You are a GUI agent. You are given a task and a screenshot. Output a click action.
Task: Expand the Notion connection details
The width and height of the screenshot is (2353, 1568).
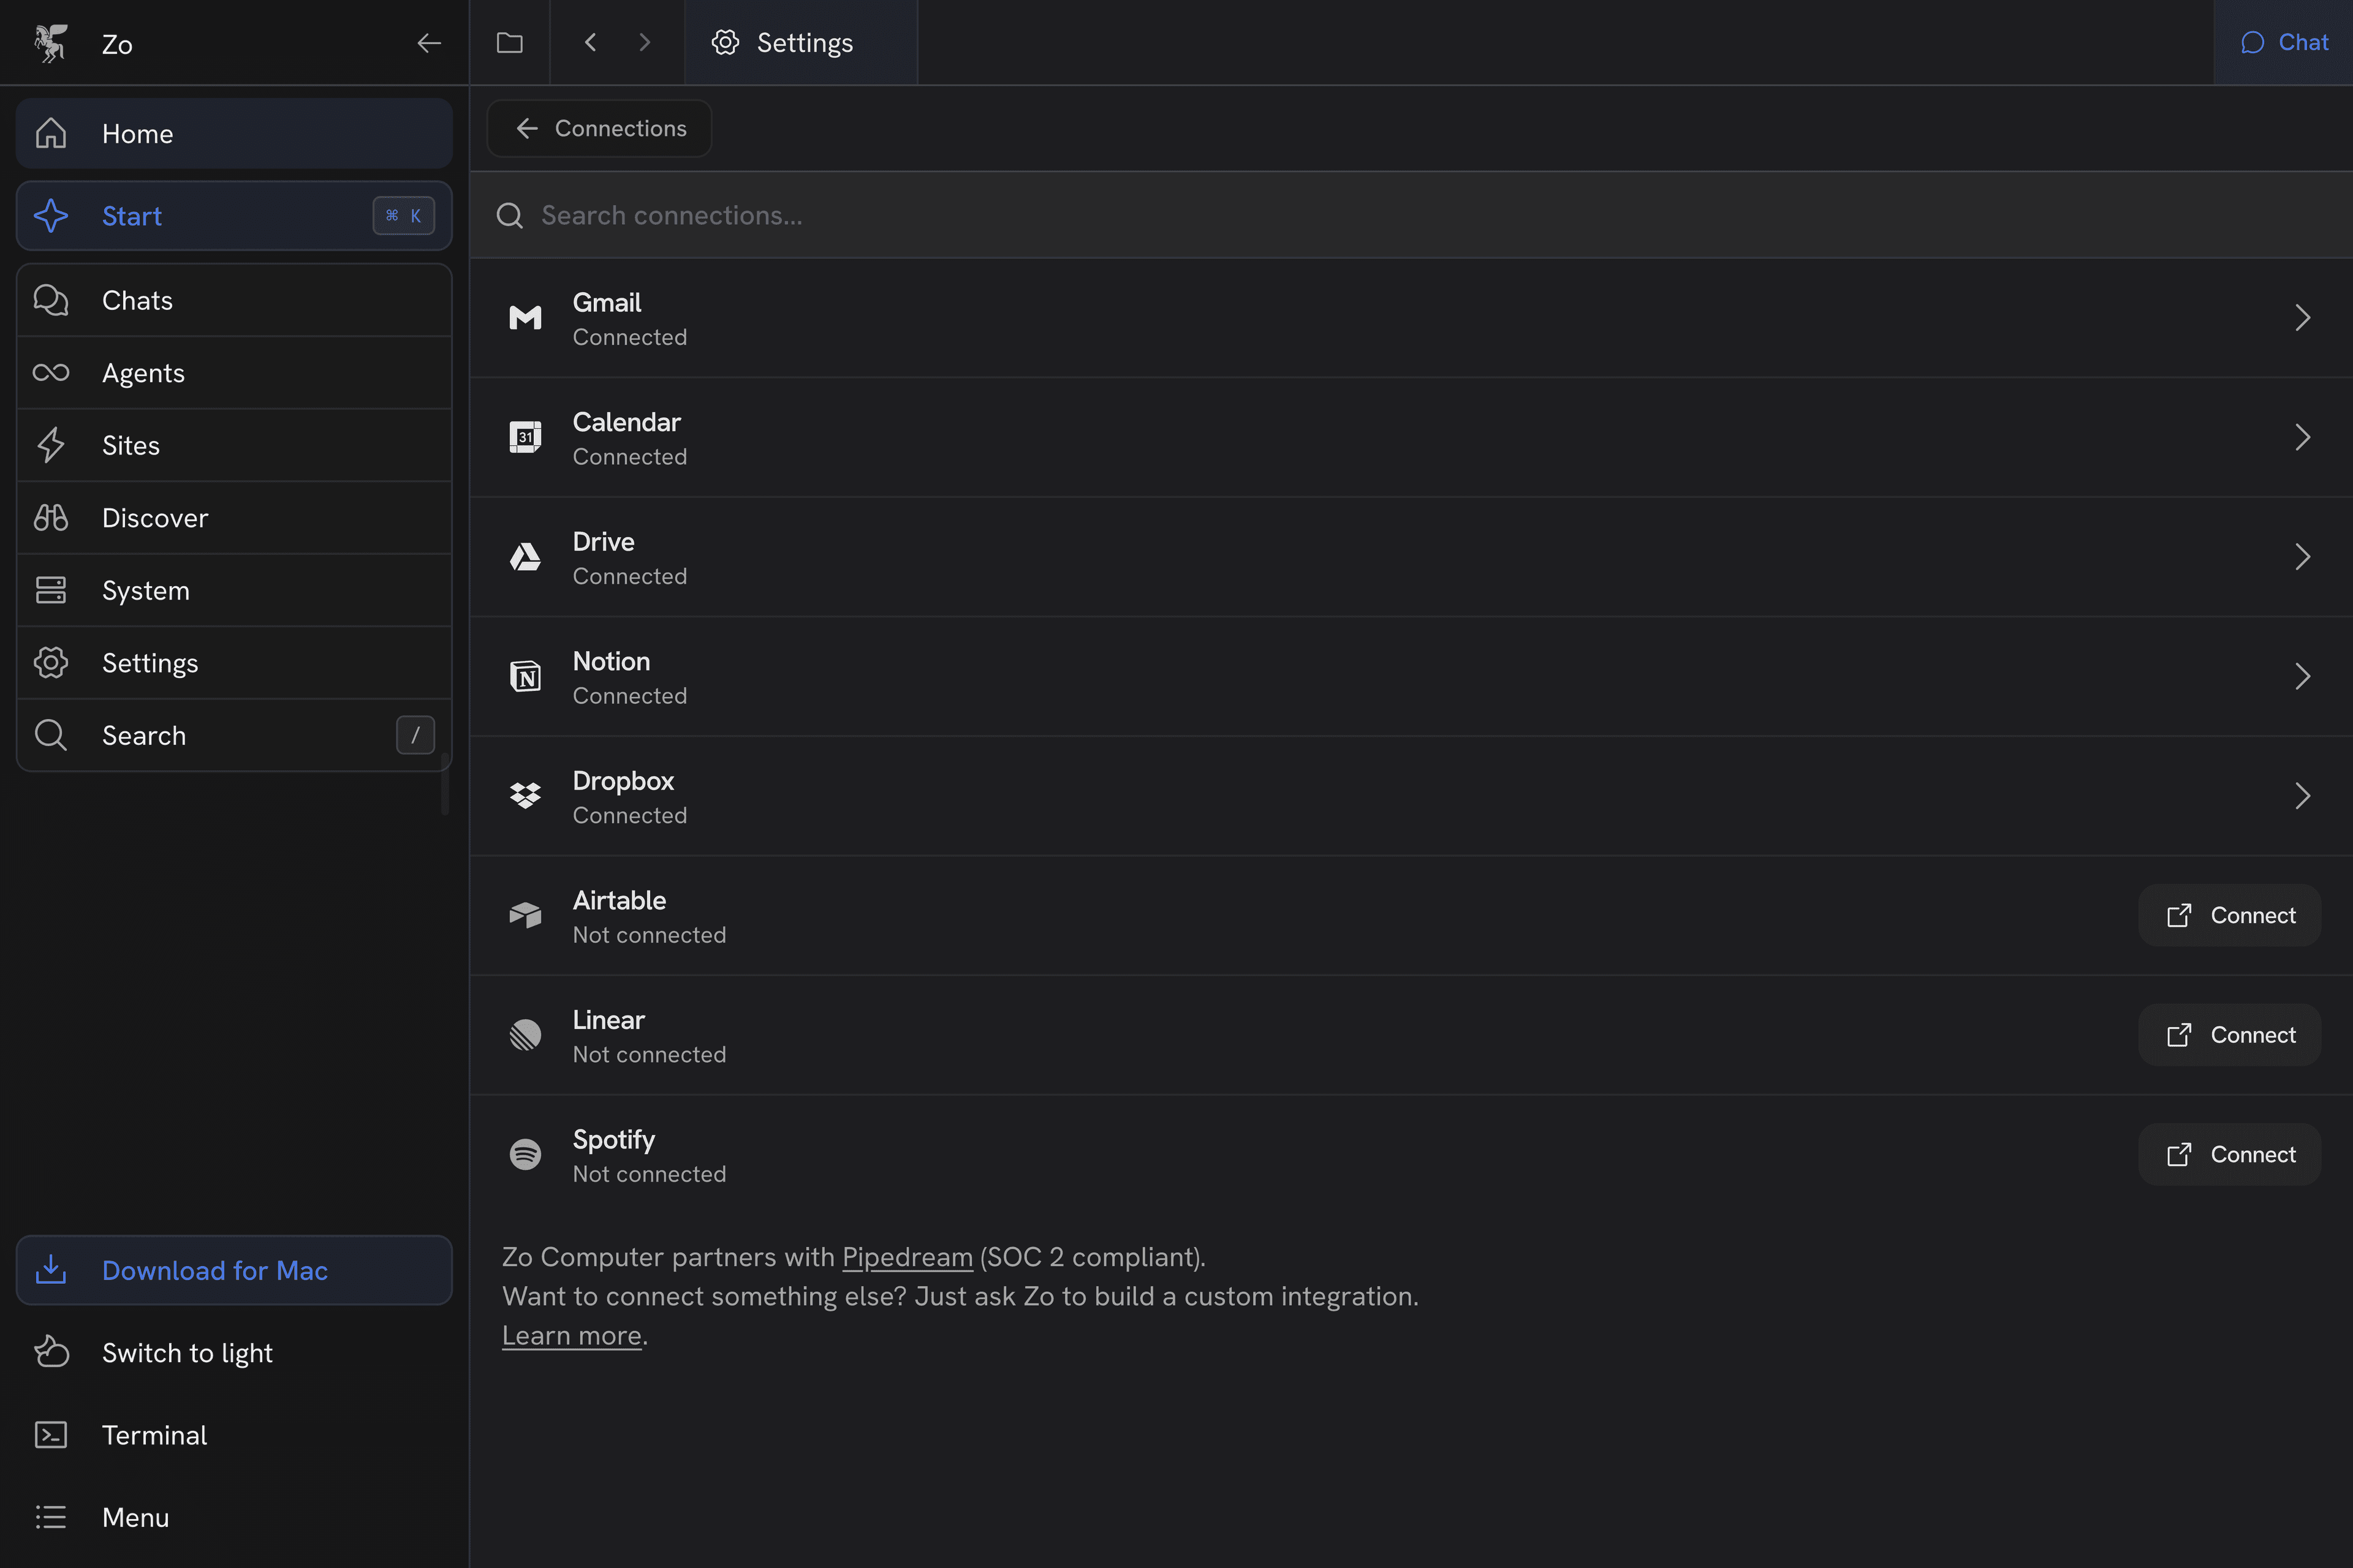click(2302, 677)
